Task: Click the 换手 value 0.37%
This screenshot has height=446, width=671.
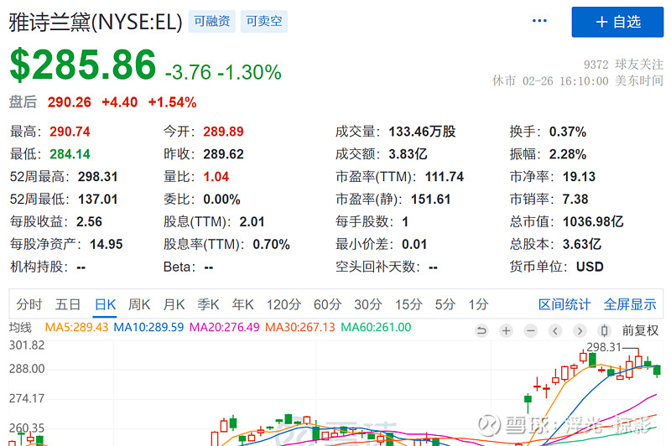Action: click(568, 132)
